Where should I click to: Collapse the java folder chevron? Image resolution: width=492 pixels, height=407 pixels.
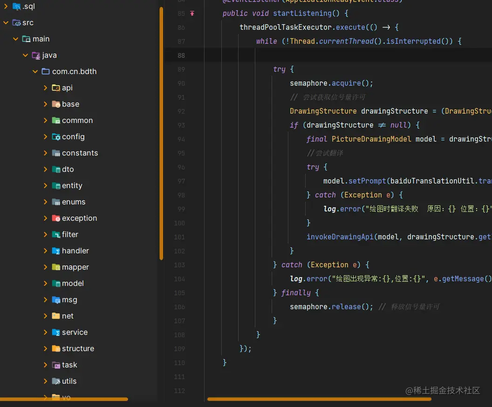pyautogui.click(x=26, y=55)
